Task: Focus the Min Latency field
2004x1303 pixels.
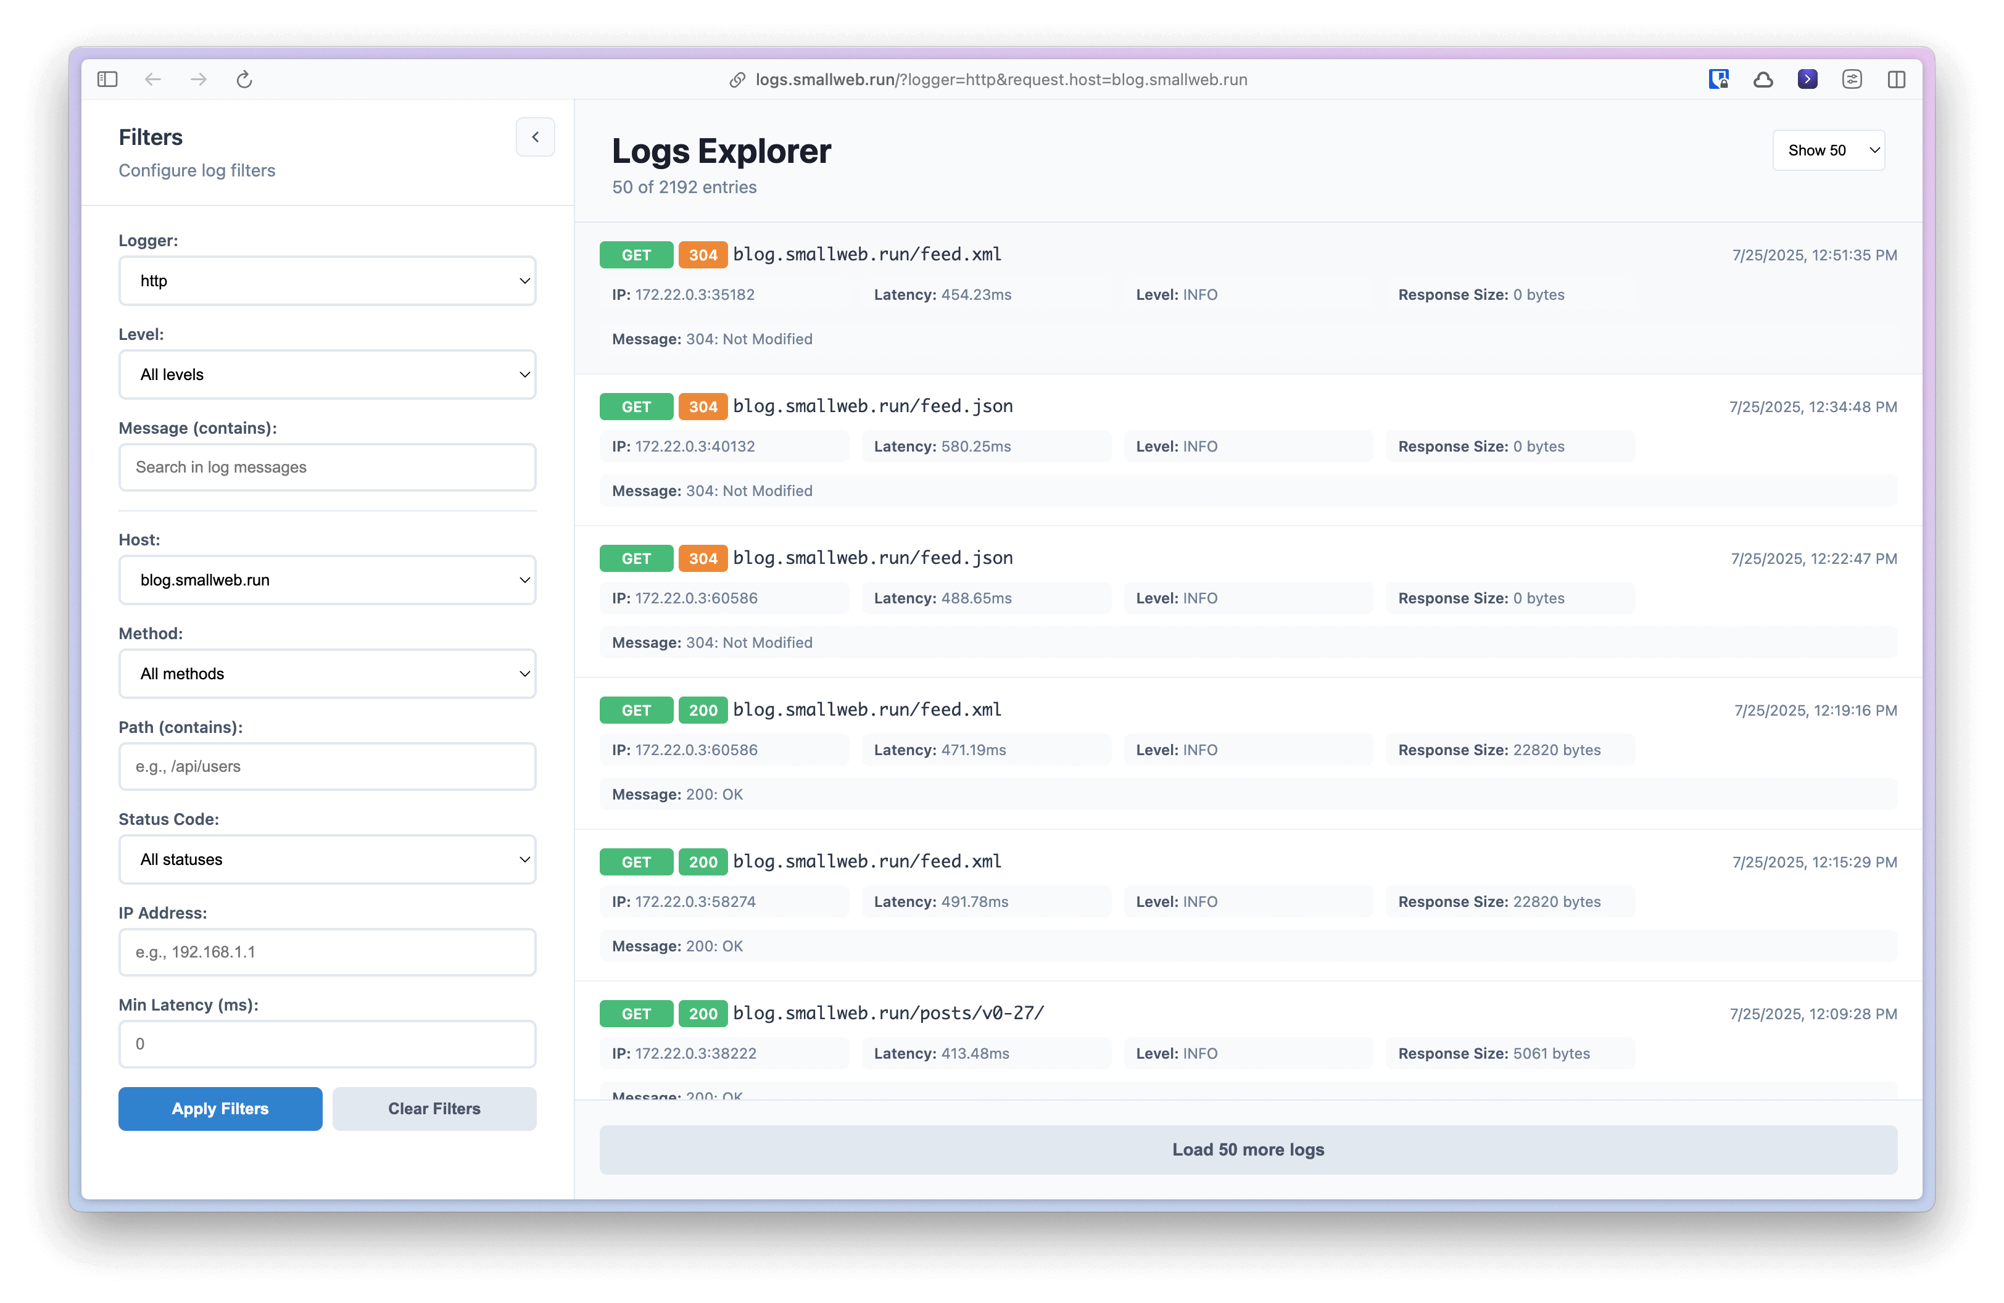Action: [x=327, y=1044]
